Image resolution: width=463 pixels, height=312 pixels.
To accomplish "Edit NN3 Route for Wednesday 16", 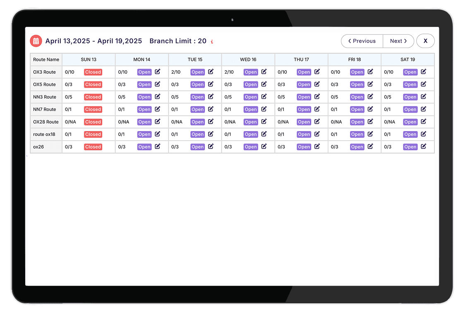I will (x=264, y=96).
